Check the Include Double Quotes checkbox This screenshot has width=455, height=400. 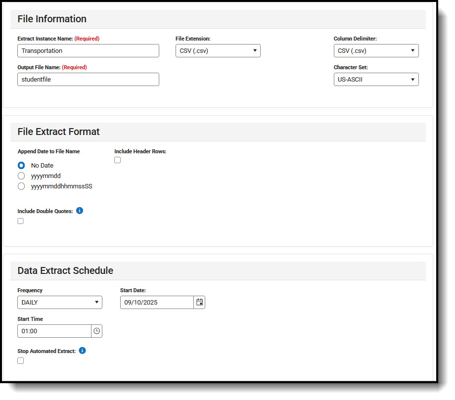[x=21, y=221]
